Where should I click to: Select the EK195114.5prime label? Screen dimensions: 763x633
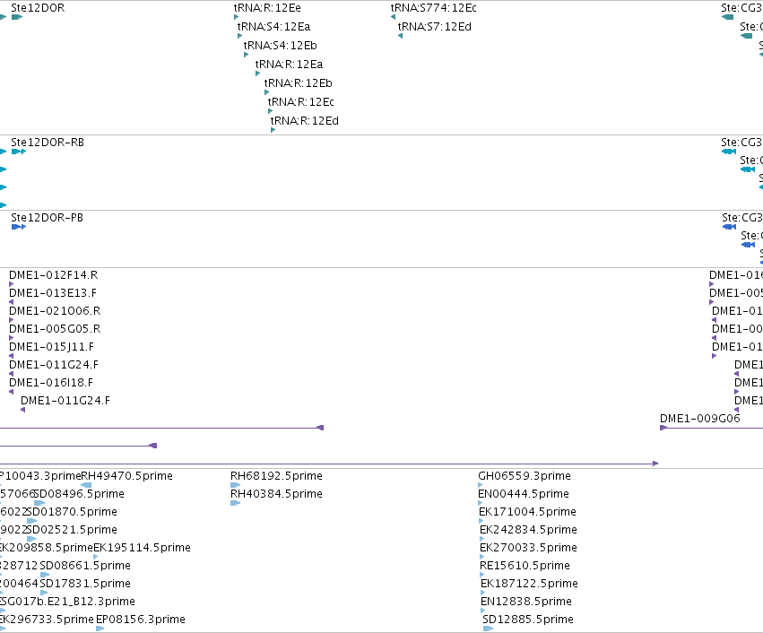click(x=142, y=548)
